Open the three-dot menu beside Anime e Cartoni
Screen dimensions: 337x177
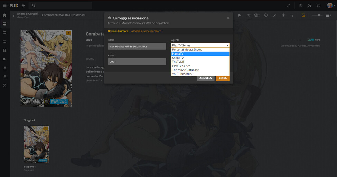click(13, 15)
